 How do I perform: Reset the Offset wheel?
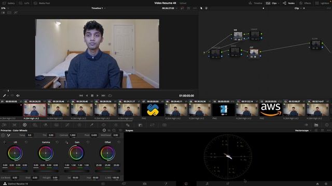(x=119, y=142)
